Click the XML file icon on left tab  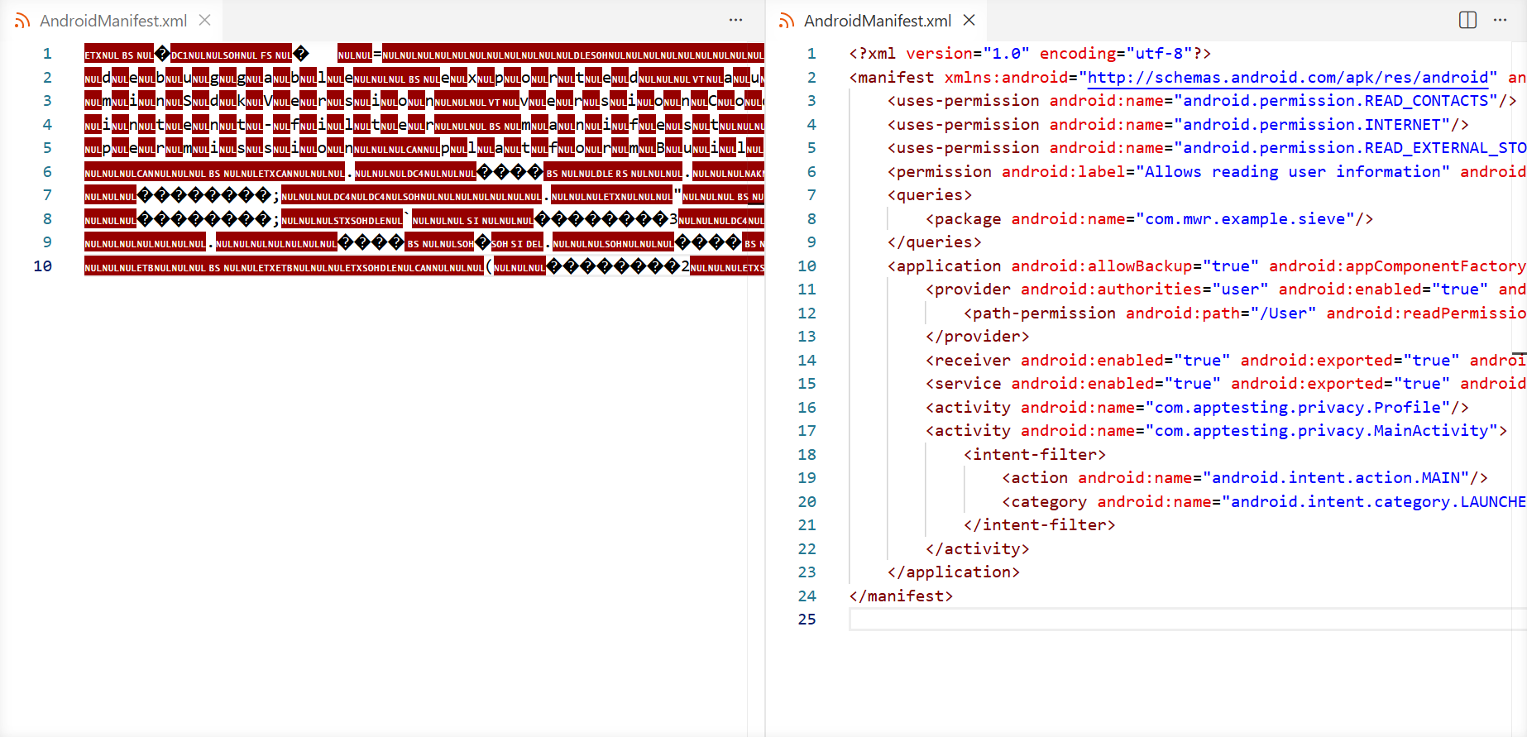tap(22, 21)
